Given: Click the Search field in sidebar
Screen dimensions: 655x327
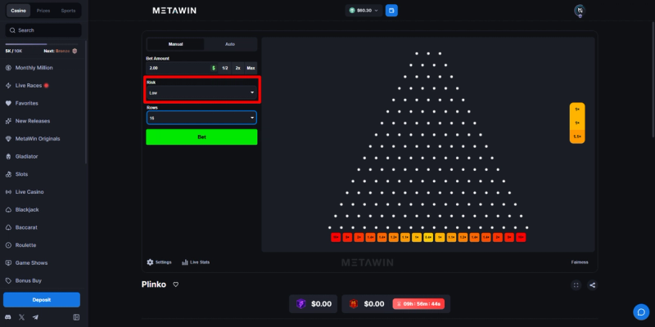Looking at the screenshot, I should pos(43,30).
